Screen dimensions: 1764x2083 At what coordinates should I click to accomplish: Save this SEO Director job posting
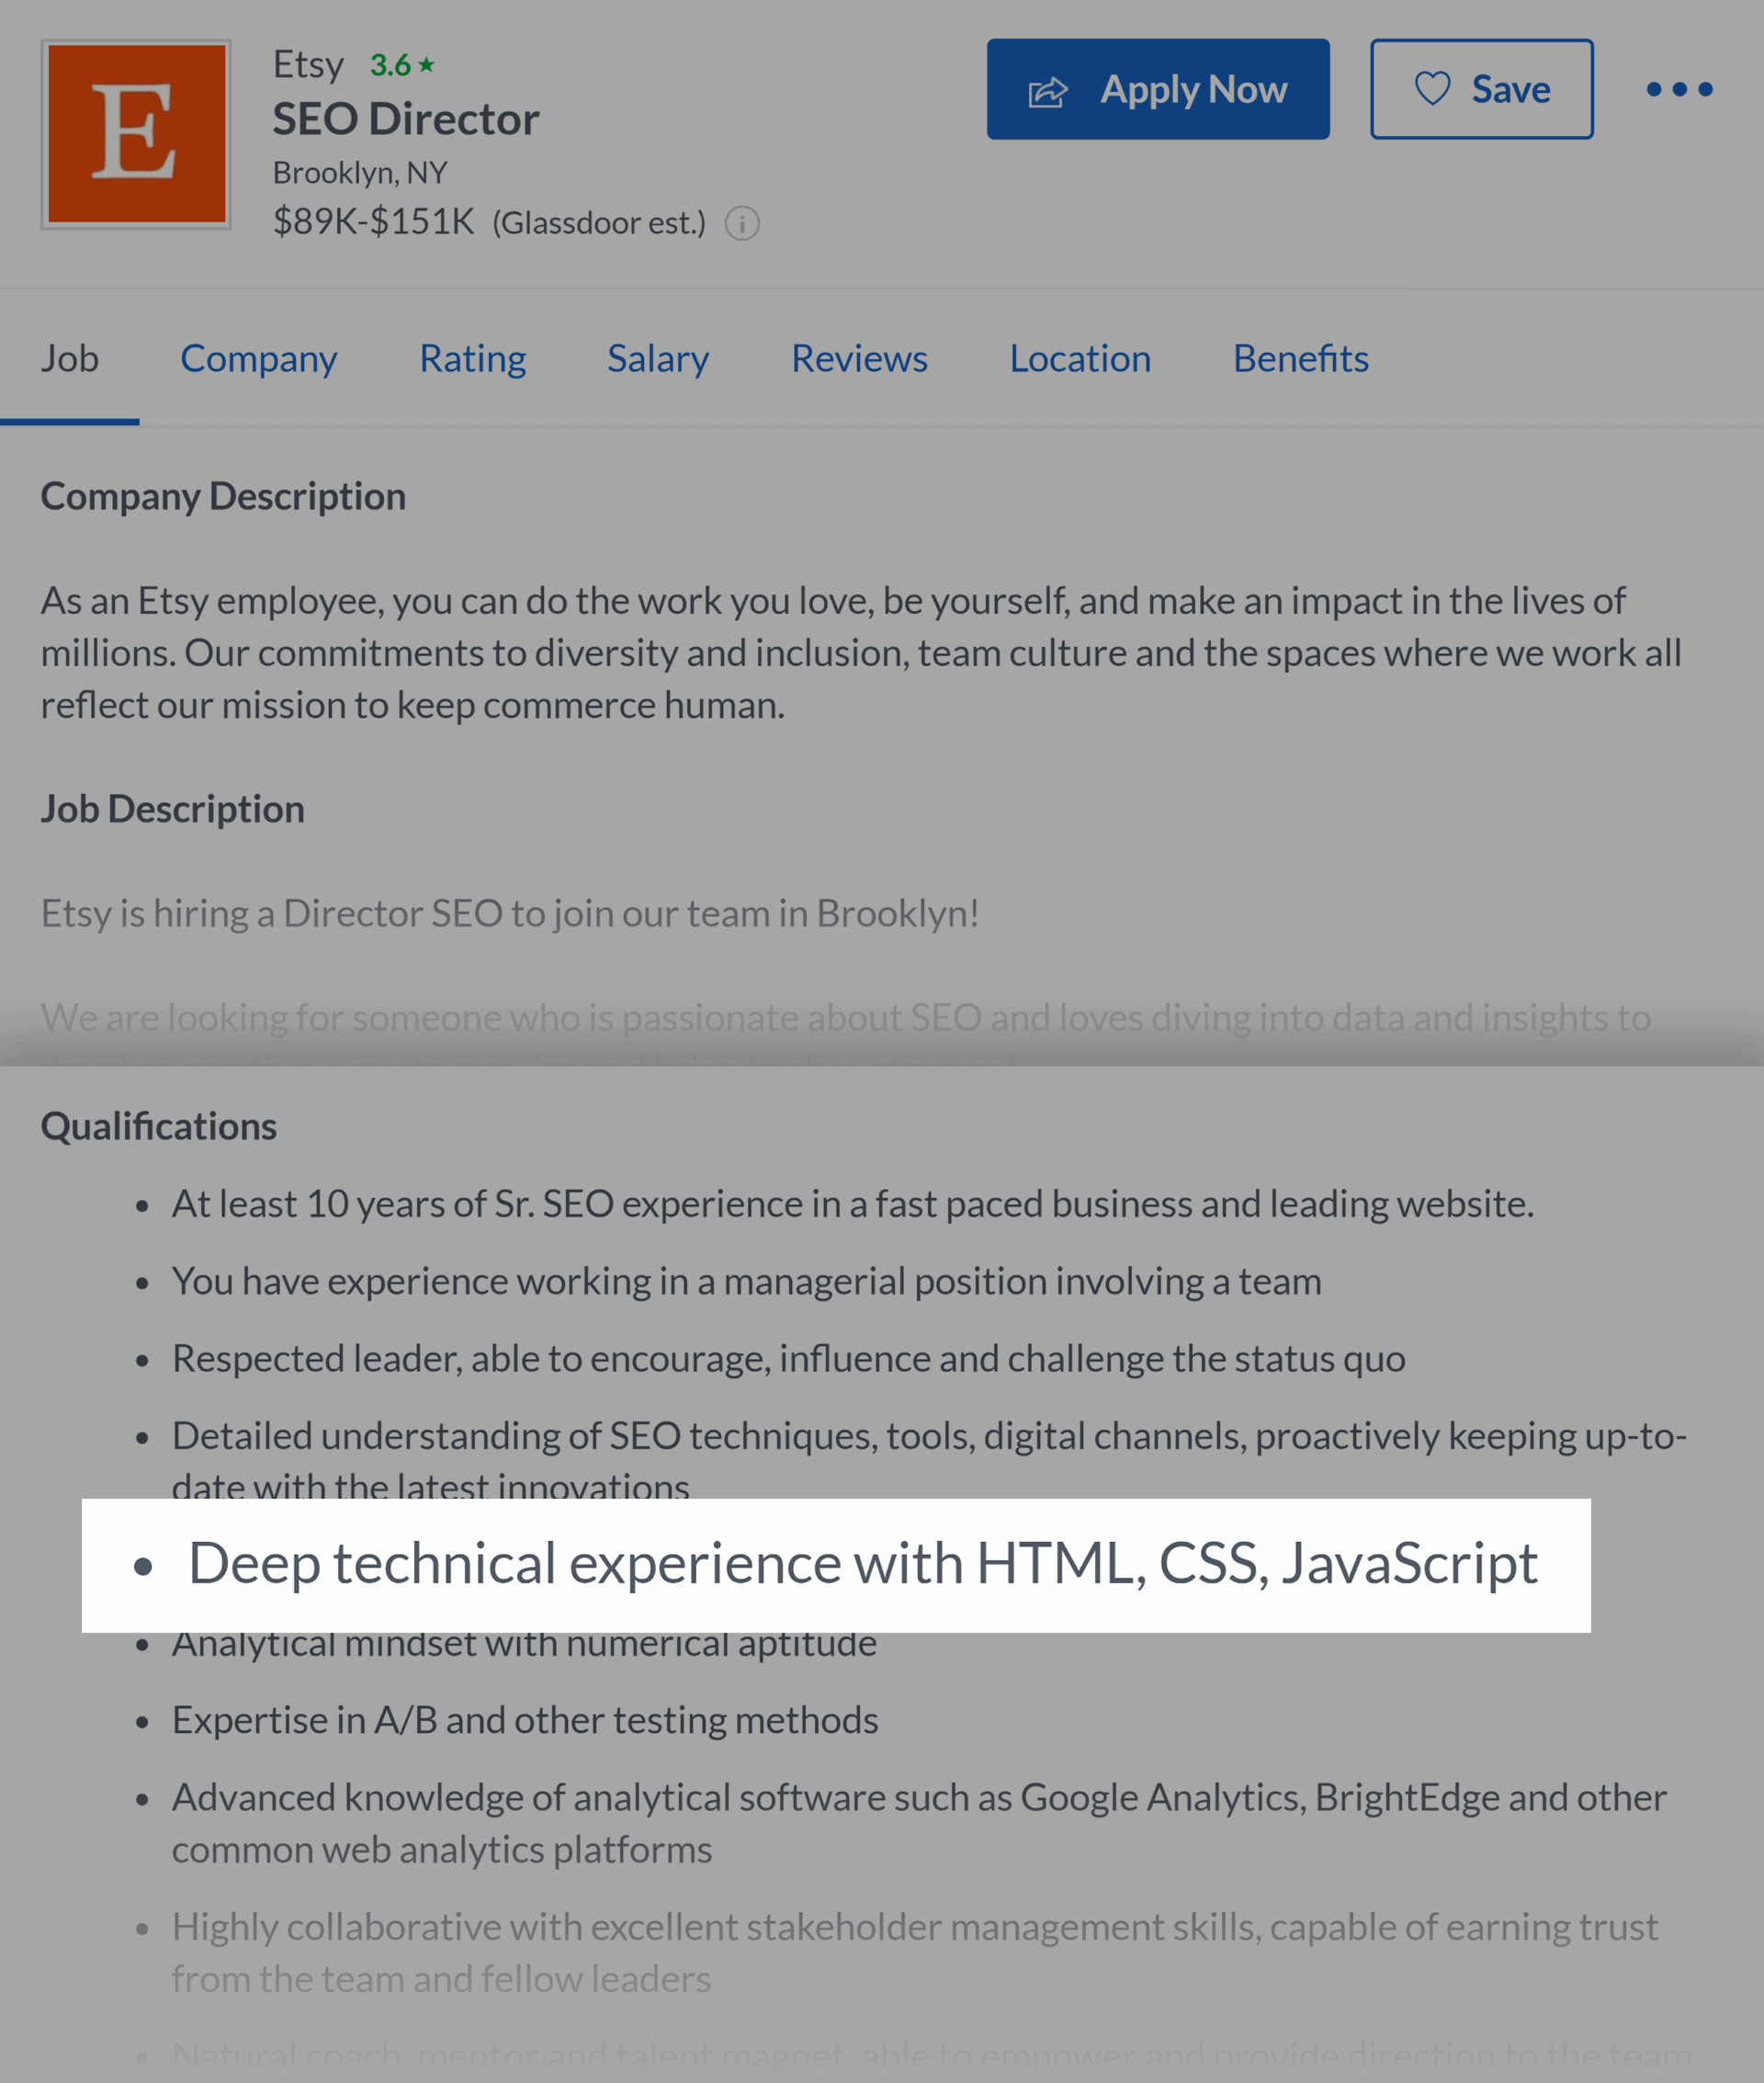click(x=1481, y=89)
